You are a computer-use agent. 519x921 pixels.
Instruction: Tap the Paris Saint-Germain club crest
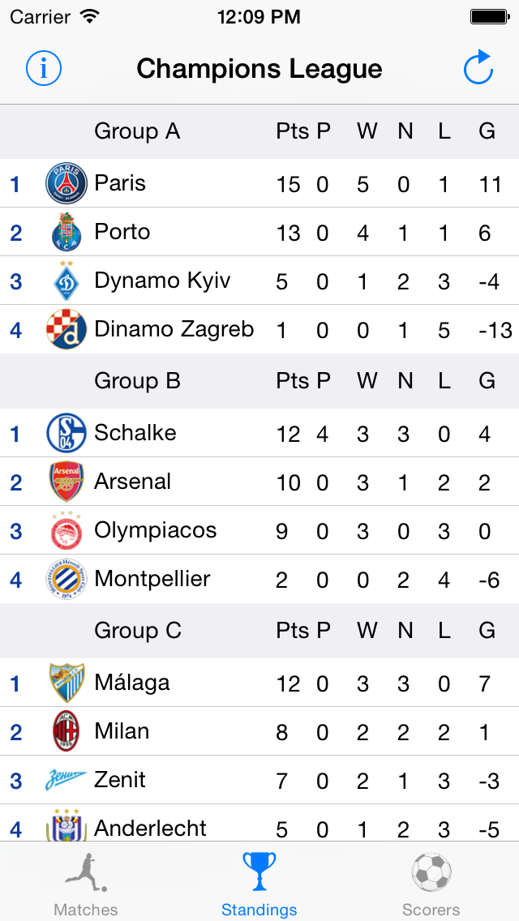66,184
